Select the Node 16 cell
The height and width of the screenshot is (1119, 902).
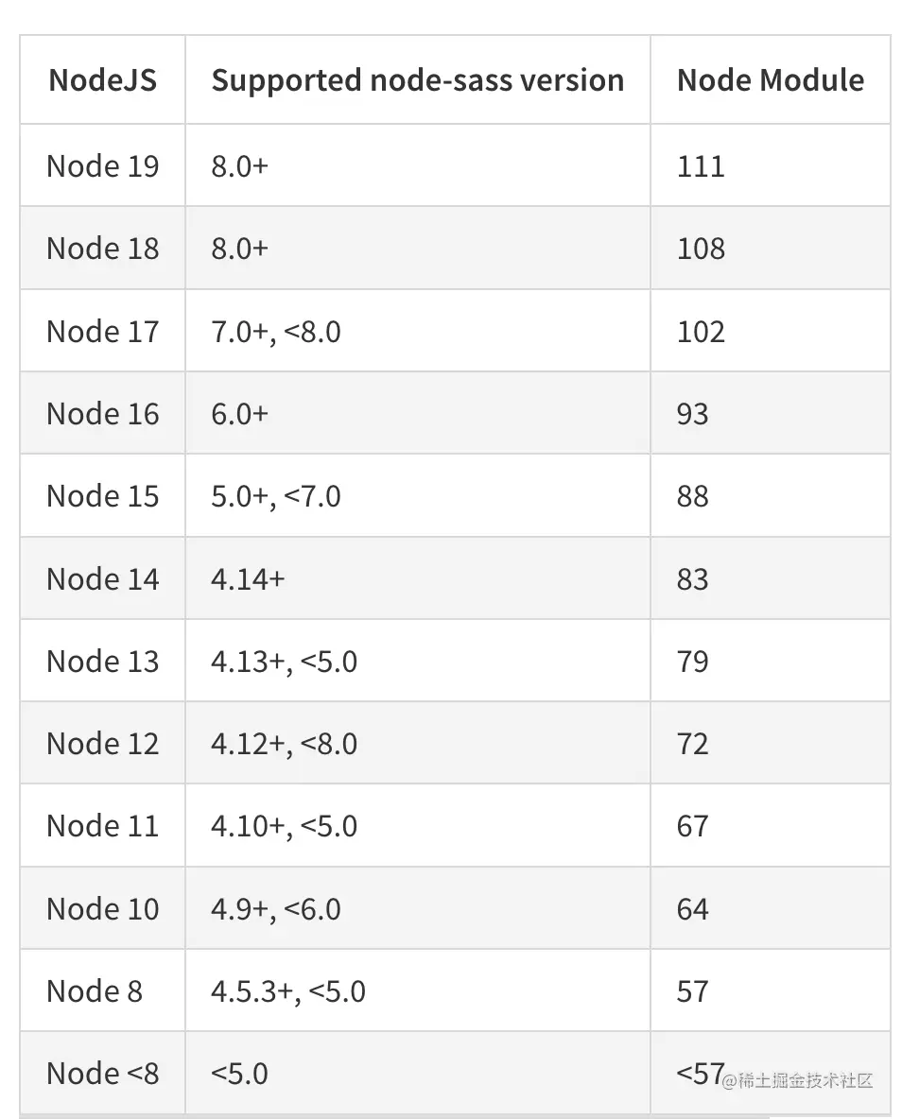pyautogui.click(x=102, y=414)
